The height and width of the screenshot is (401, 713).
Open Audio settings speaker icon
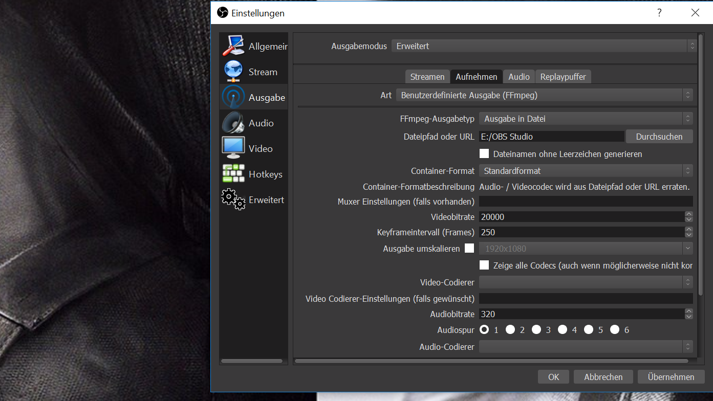point(233,123)
